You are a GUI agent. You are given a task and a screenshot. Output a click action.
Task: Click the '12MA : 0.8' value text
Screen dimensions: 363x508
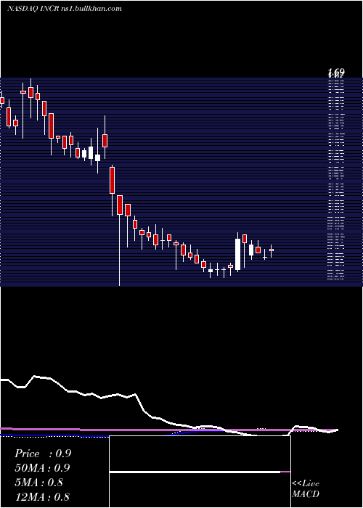pos(42,497)
